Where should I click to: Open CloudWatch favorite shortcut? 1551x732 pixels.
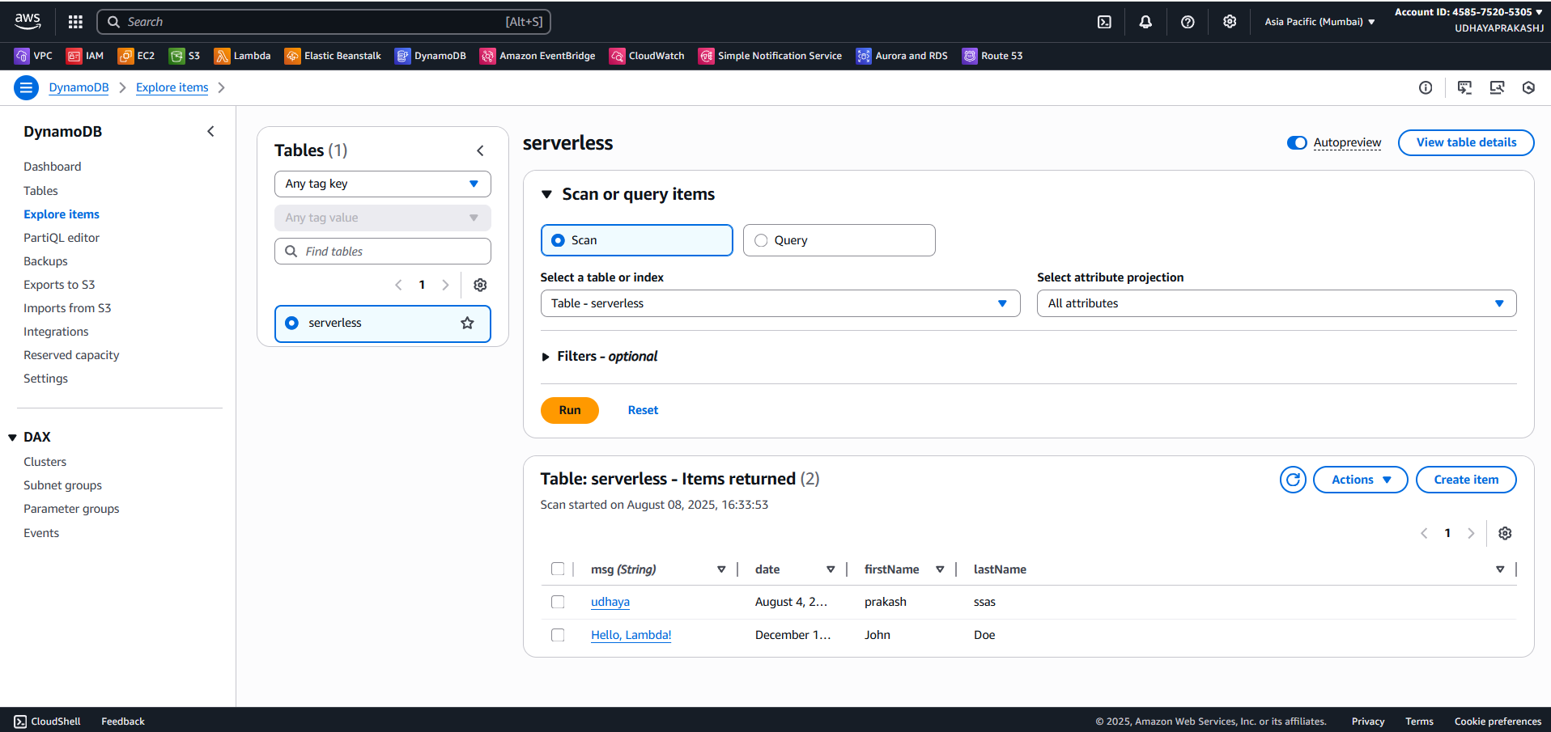(647, 56)
